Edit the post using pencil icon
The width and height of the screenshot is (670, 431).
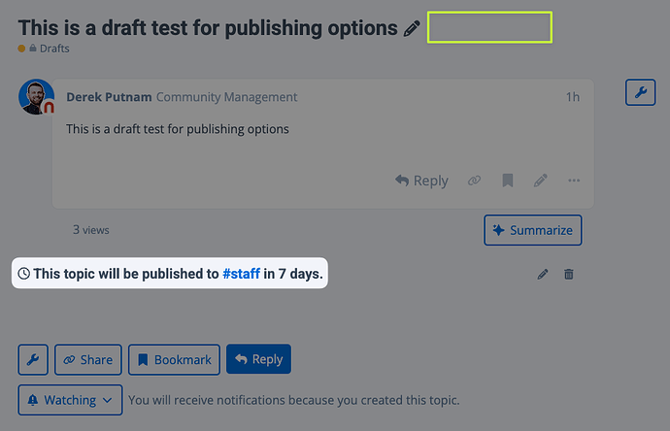point(540,181)
